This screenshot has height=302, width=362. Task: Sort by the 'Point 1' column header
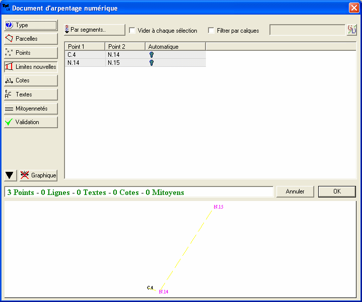click(x=85, y=47)
